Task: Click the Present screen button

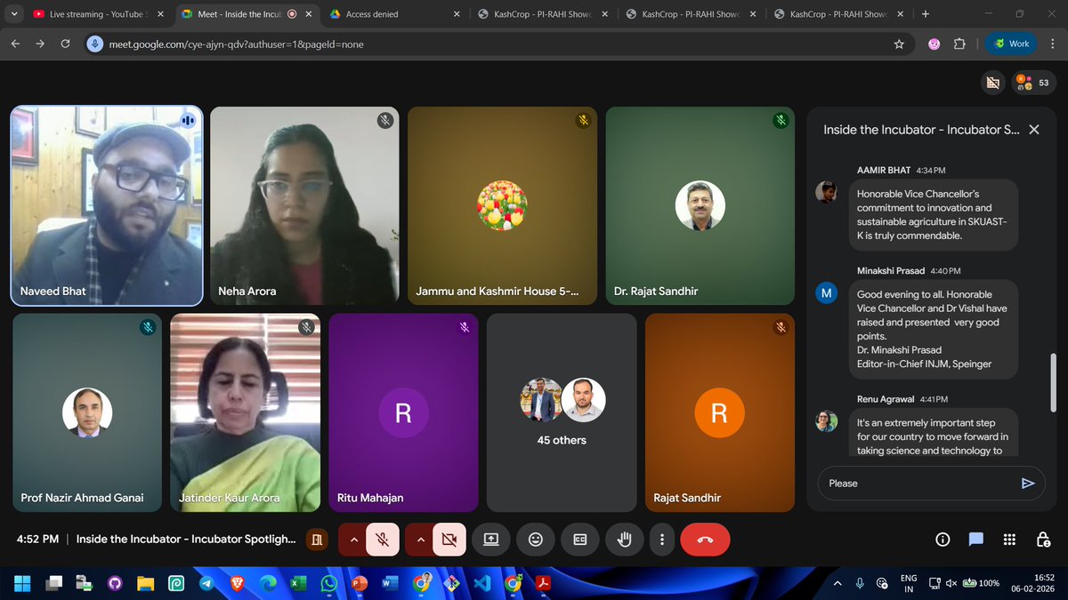Action: (490, 540)
